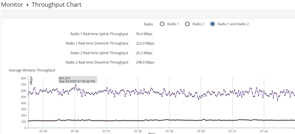295x134 pixels.
Task: Click the Radio label before radio options
Action: tap(148, 24)
